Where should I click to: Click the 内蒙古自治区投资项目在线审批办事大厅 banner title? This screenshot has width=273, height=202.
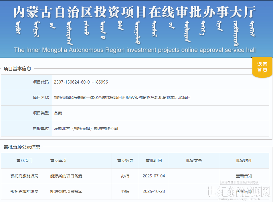pyautogui.click(x=134, y=11)
